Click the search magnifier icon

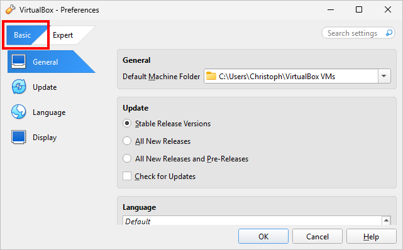[x=389, y=33]
